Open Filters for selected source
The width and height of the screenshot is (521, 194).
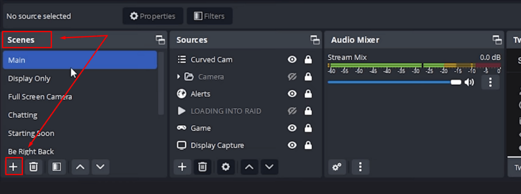coord(209,16)
